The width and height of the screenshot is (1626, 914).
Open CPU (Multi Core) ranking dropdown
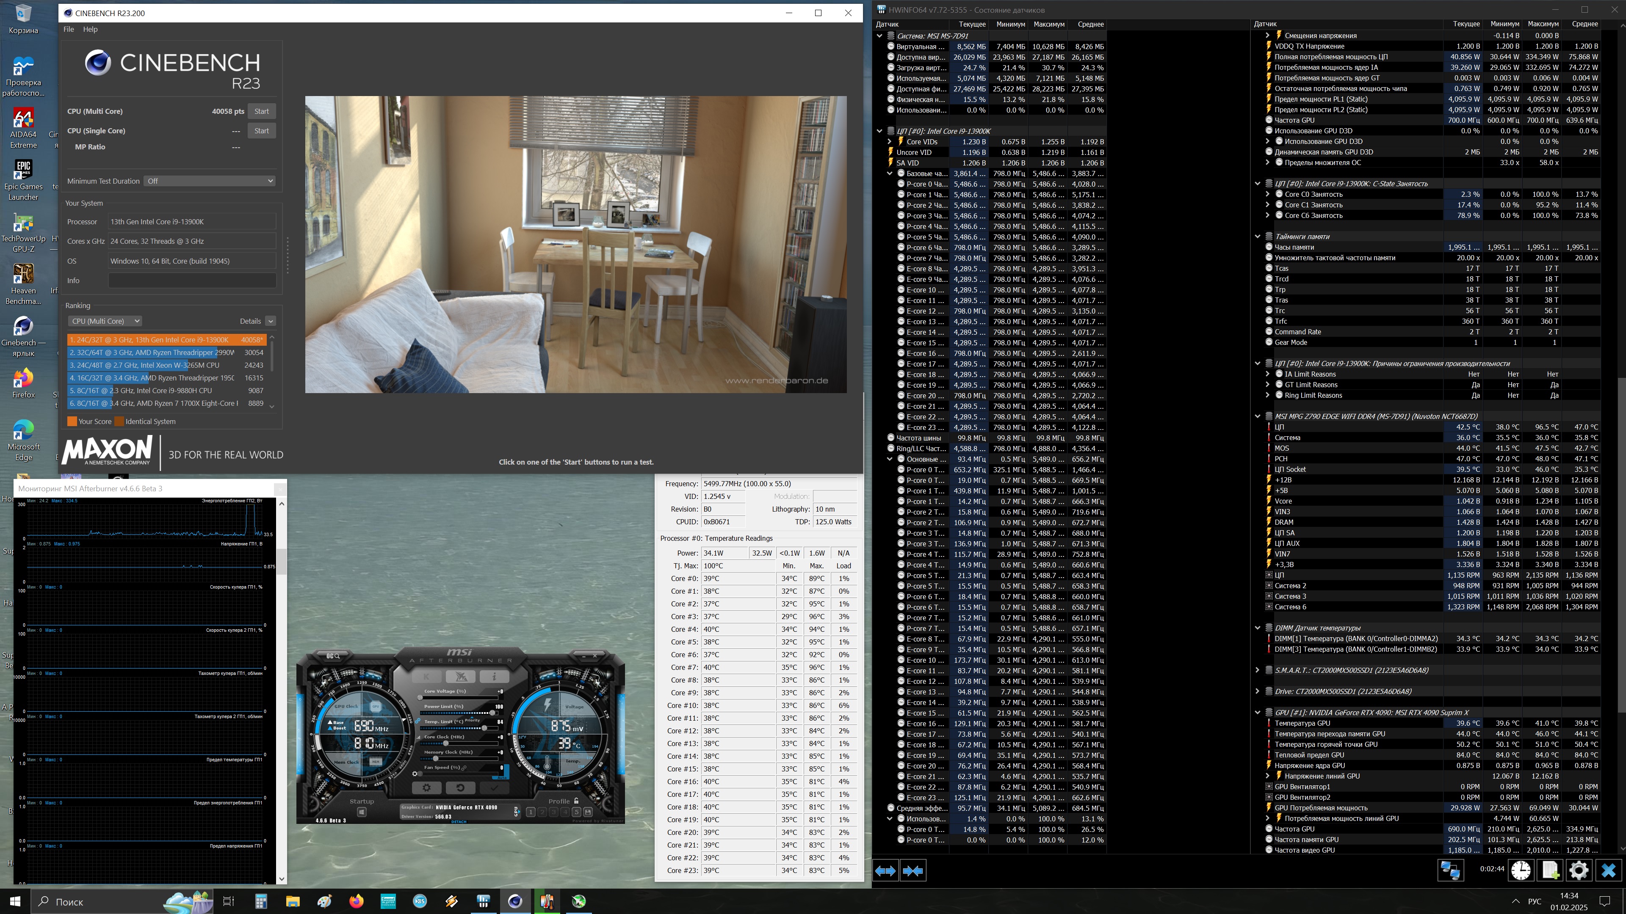tap(105, 321)
